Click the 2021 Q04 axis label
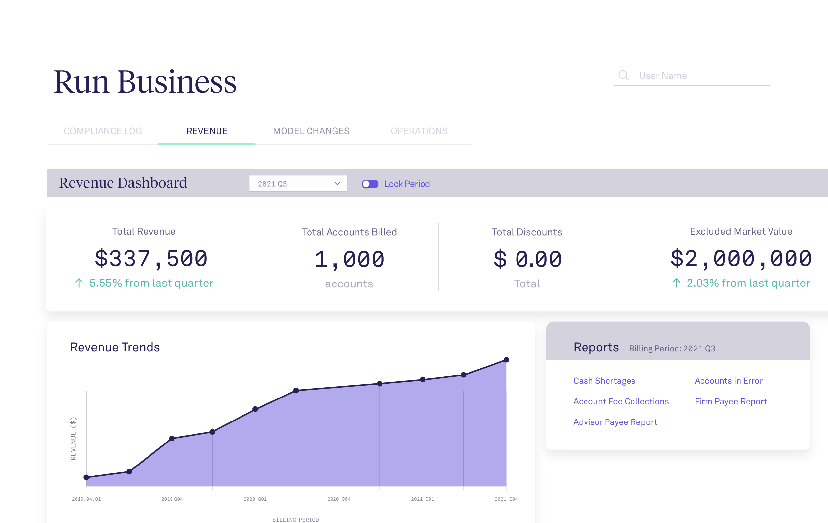 pos(506,499)
